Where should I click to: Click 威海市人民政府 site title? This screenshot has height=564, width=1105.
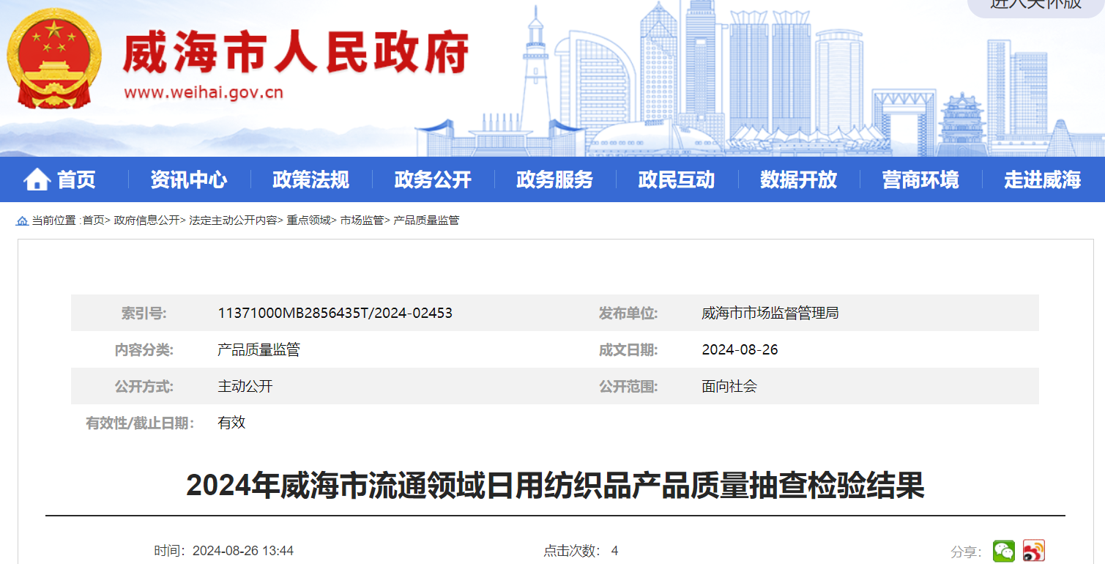pos(296,53)
